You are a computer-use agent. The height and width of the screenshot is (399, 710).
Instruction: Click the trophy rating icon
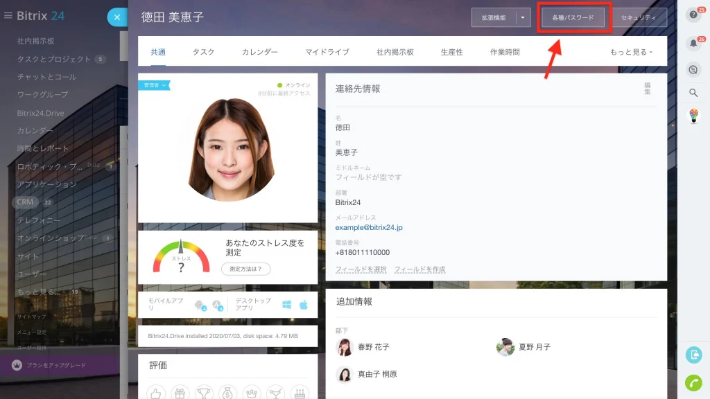pos(204,393)
